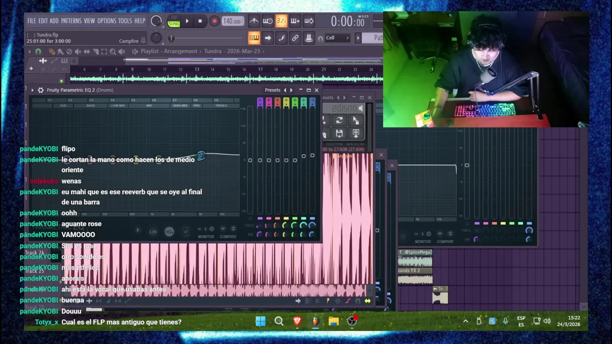
Task: Click MONITOR in the background EQ window
Action: pyautogui.click(x=423, y=242)
